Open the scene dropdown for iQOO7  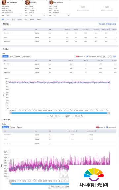tap(38, 15)
